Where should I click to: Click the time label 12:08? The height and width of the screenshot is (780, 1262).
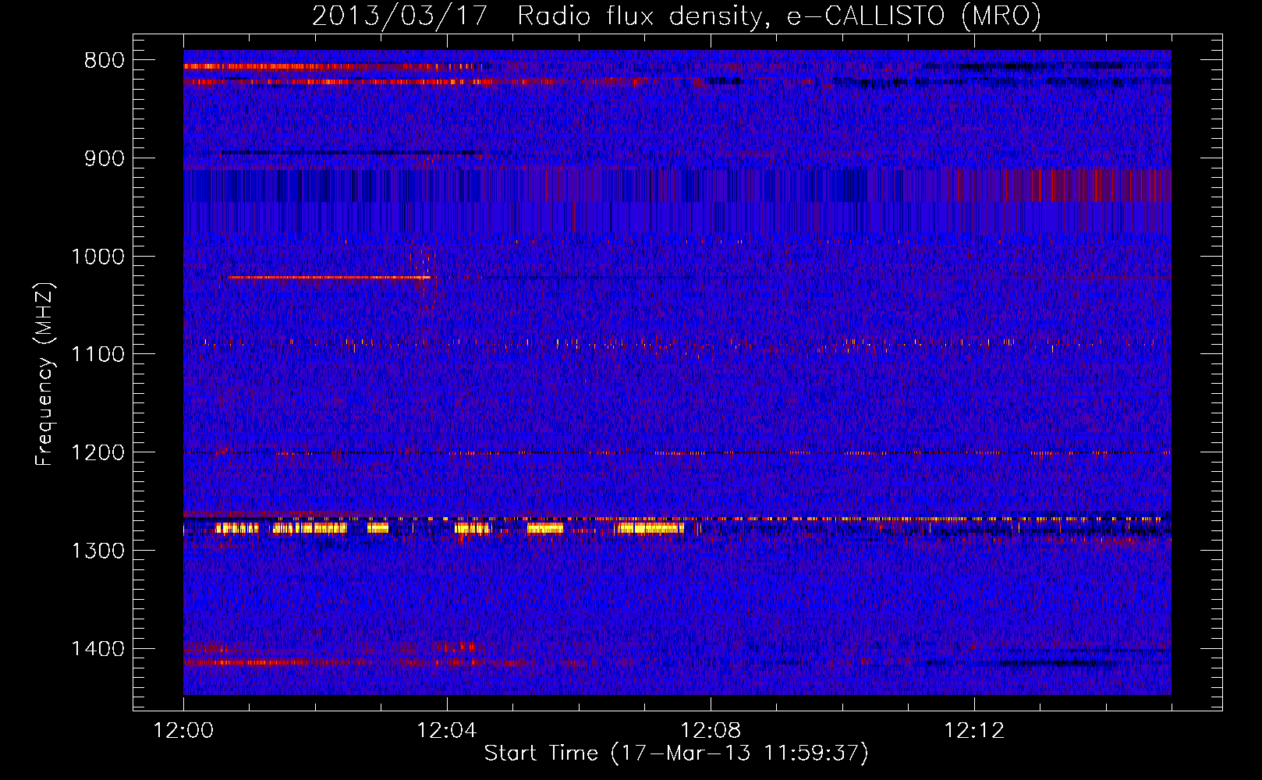711,731
